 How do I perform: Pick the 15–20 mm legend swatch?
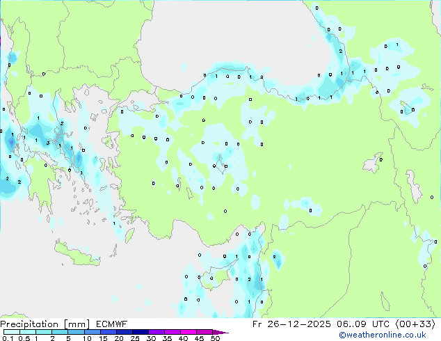pos(108,332)
